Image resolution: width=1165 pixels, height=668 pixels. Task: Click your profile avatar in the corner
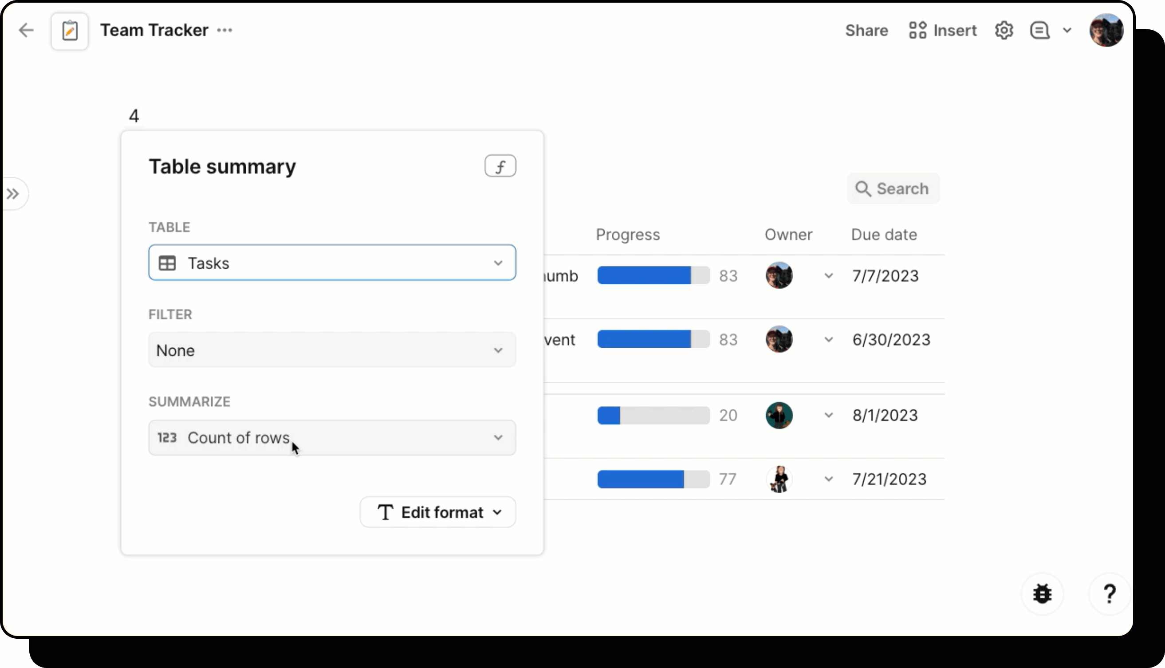1106,30
